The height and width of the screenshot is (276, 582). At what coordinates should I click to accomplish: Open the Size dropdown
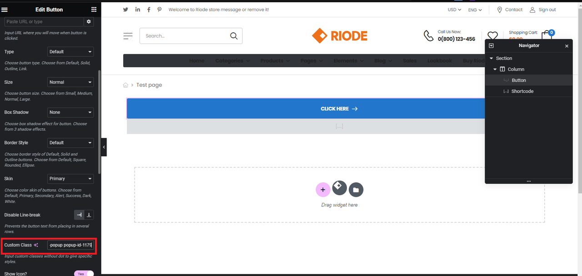pyautogui.click(x=70, y=82)
